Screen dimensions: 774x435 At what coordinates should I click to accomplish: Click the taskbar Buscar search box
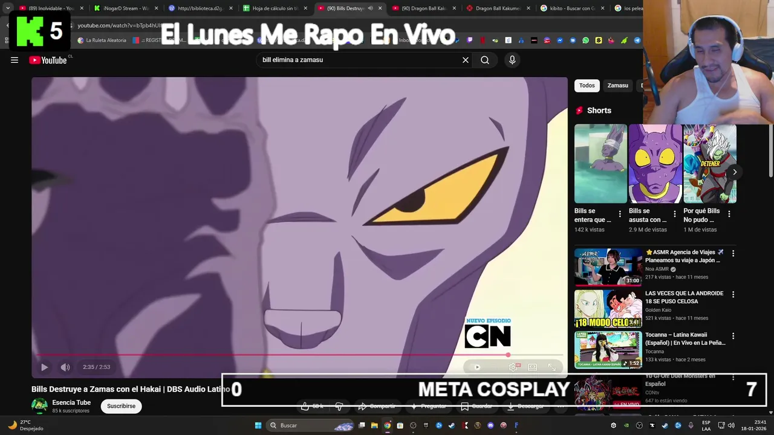tap(311, 425)
